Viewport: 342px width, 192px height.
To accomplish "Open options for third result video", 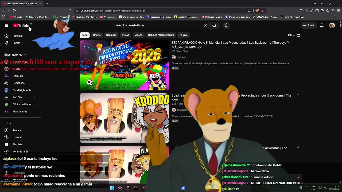I will point(299,147).
